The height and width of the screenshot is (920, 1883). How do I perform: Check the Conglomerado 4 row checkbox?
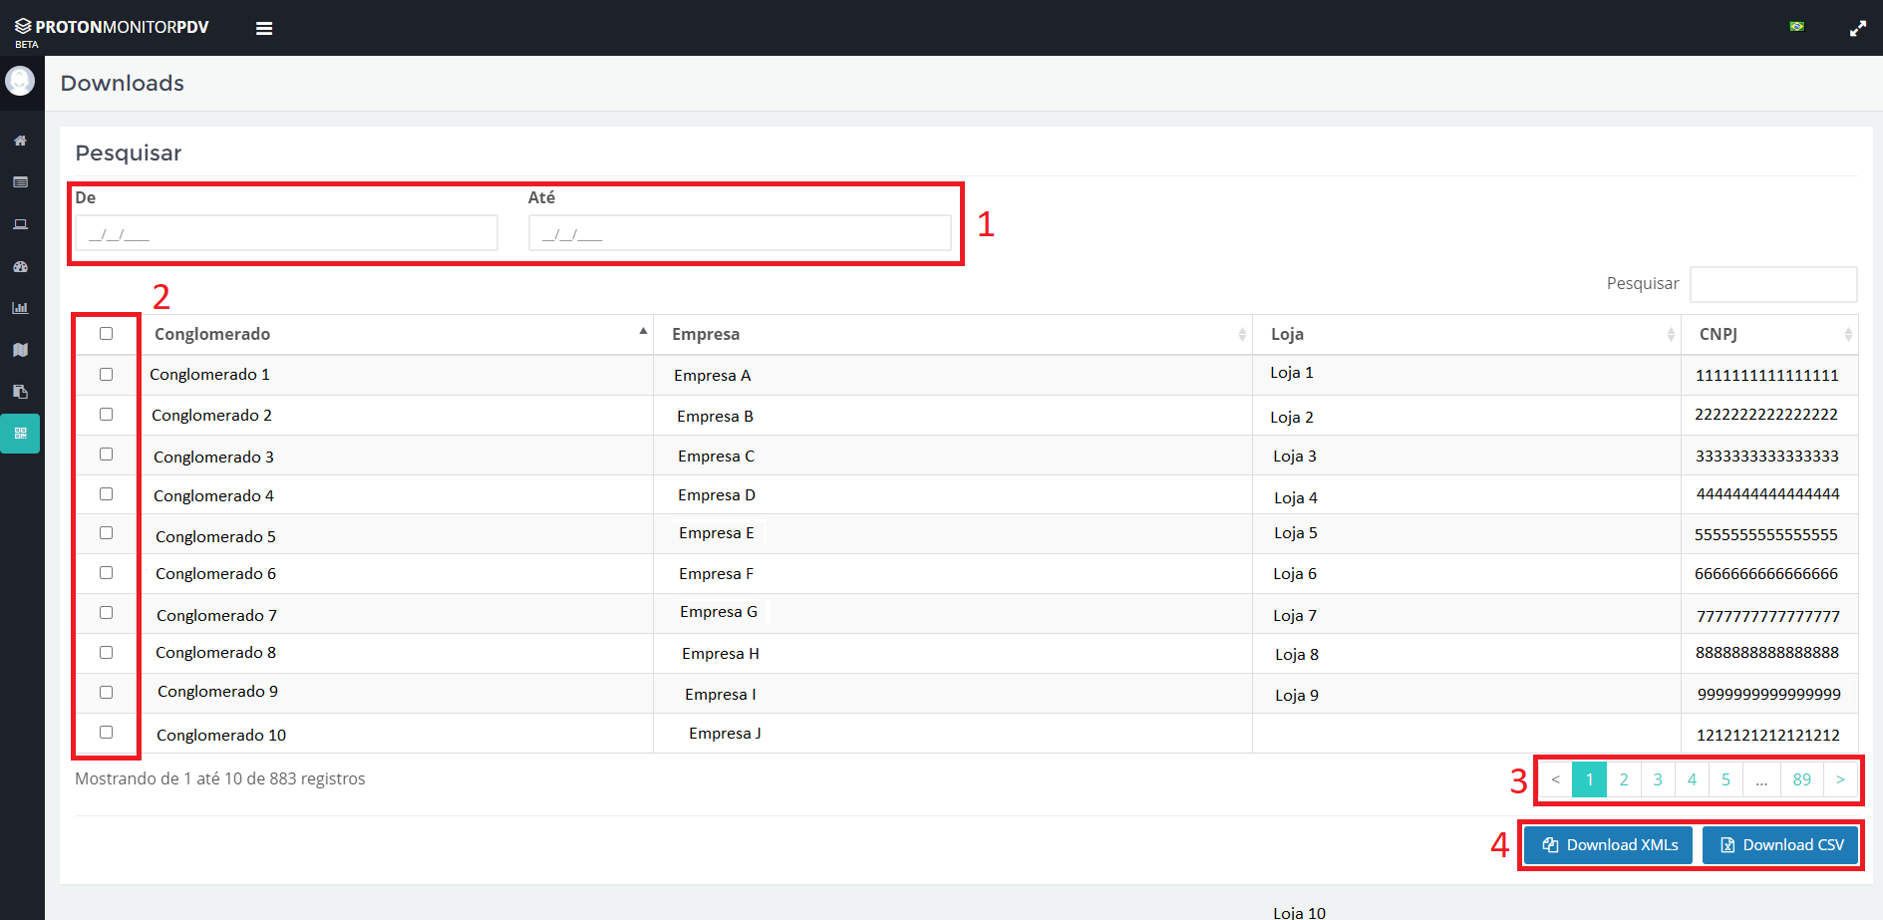pyautogui.click(x=107, y=494)
